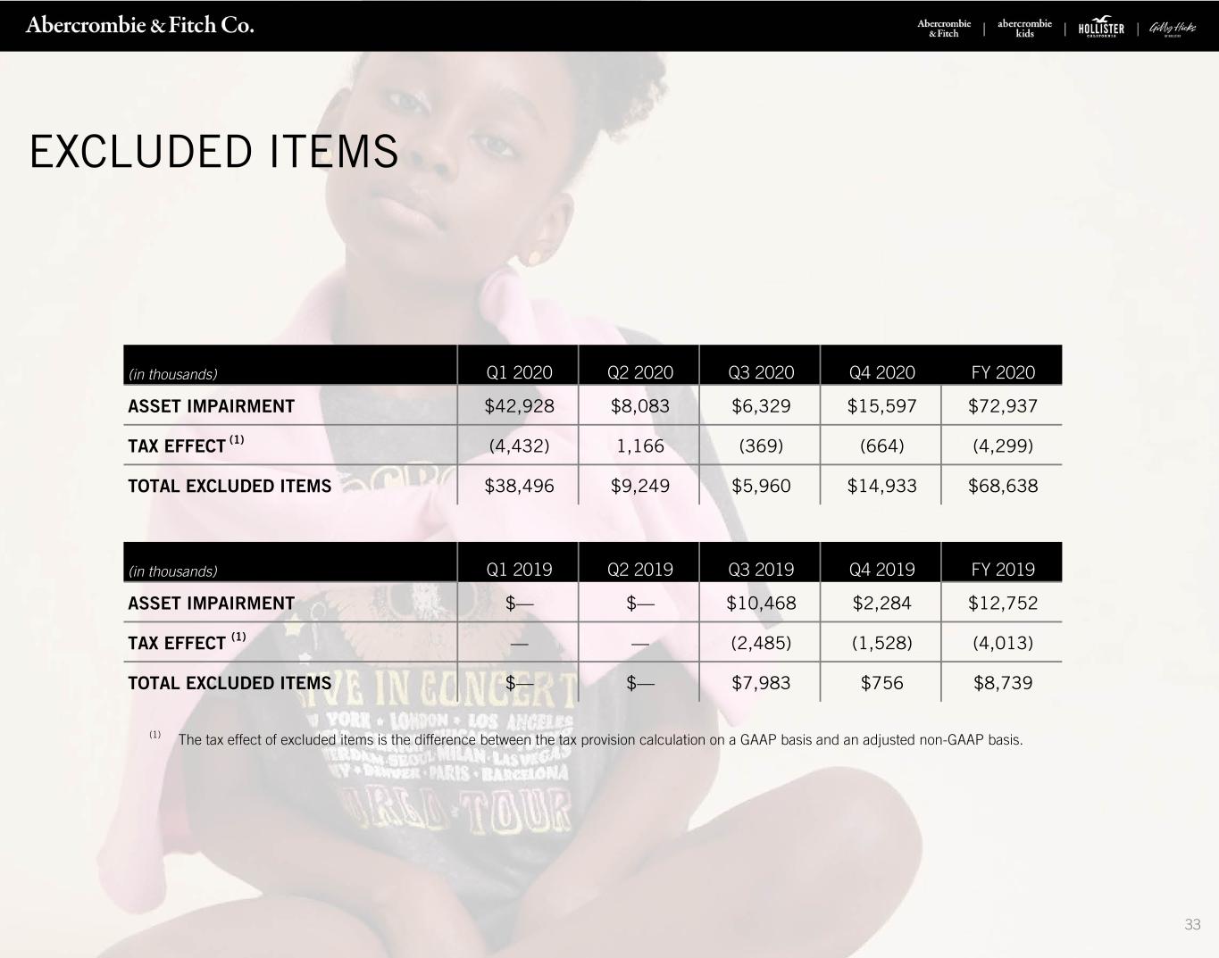Select the Q1 2020 column header
Viewport: 1219px width, 958px height.
coord(519,372)
